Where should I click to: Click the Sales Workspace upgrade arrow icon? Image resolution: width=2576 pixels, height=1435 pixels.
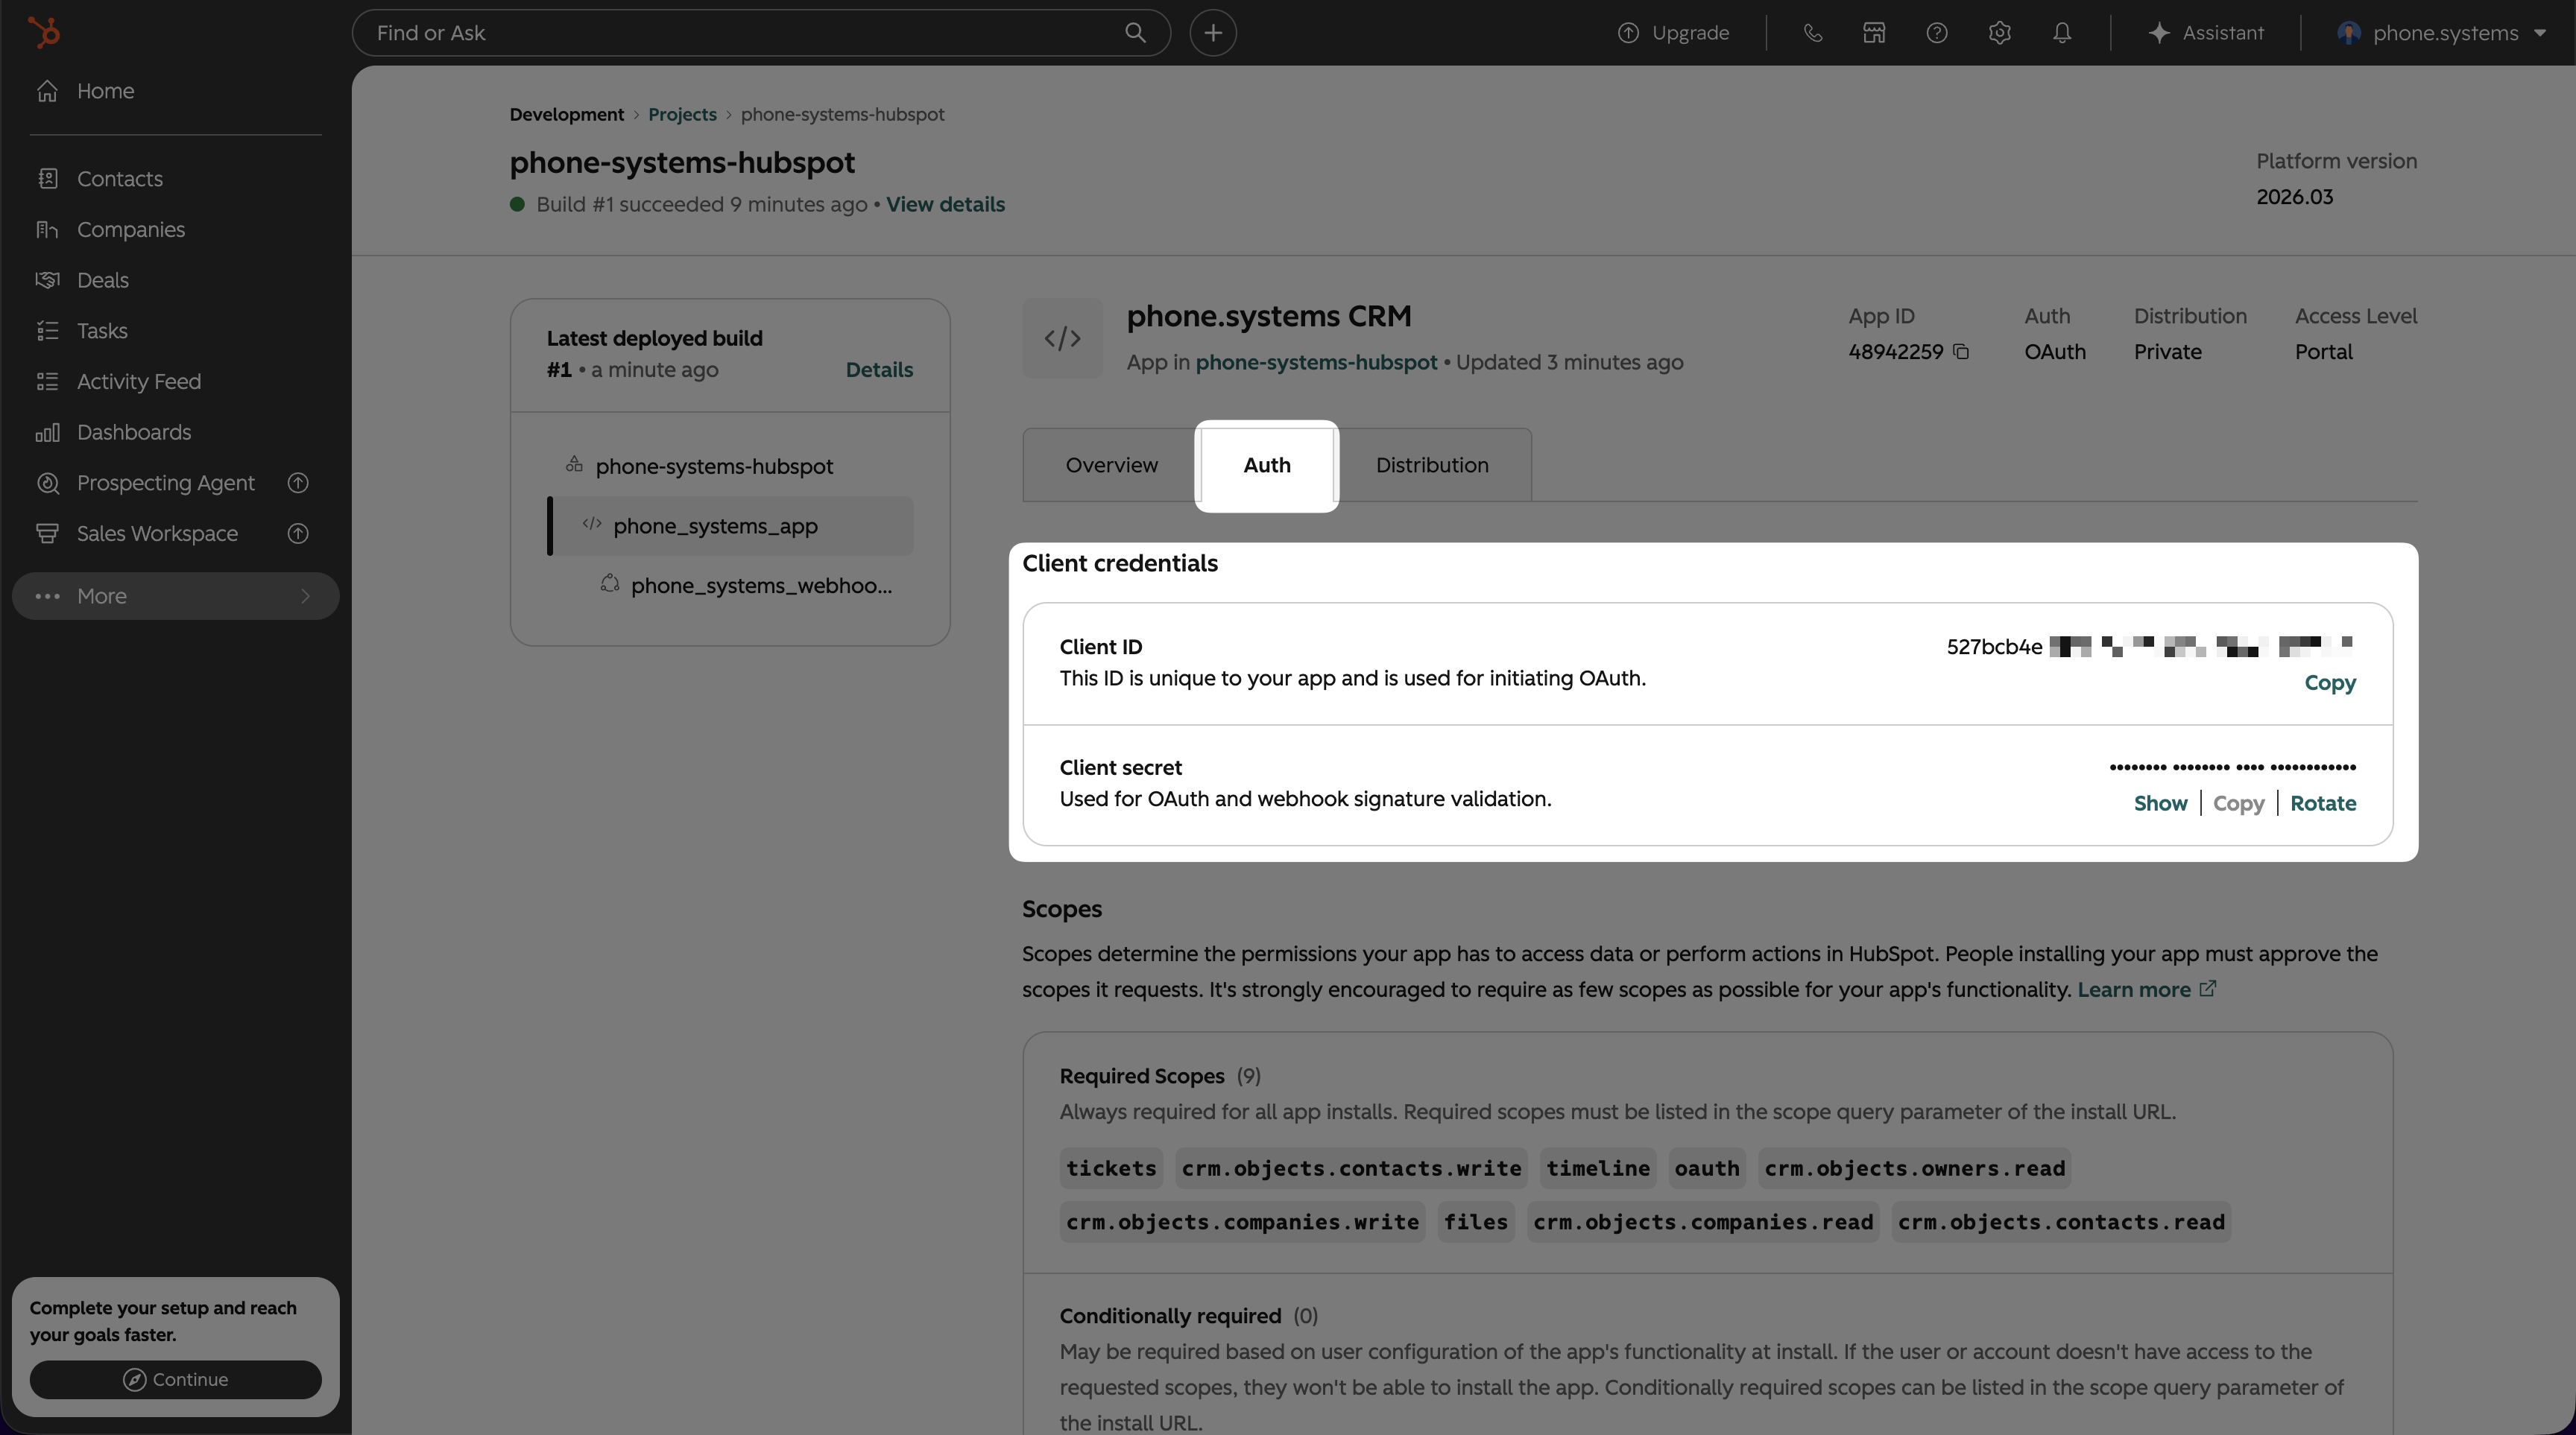[x=298, y=533]
